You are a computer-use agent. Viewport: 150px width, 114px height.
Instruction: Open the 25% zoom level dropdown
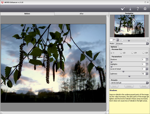[x=118, y=40]
